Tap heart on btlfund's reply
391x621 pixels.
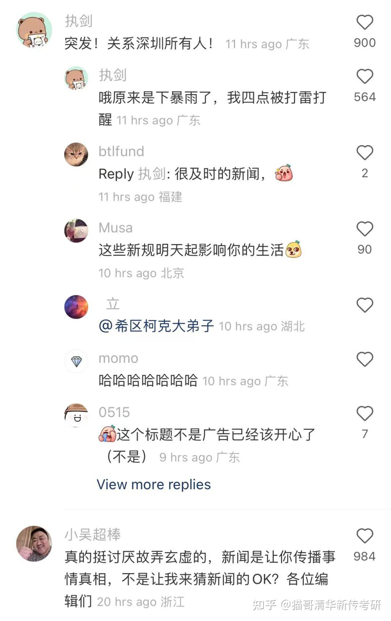365,153
